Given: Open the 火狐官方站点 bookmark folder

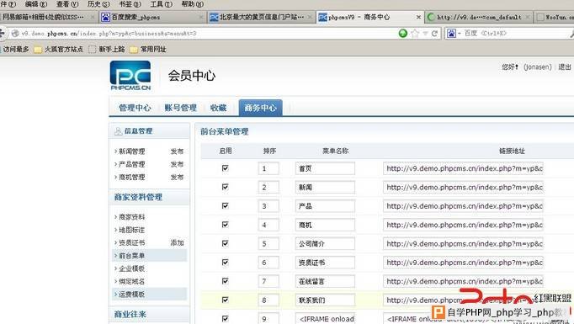Looking at the screenshot, I should (59, 49).
